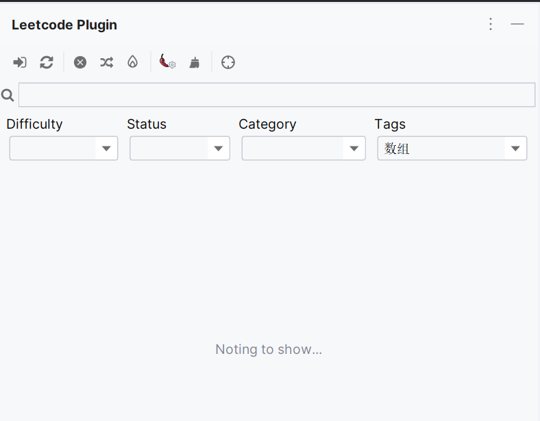Hide the Leetcode Plugin tool window
Viewport: 540px width, 421px height.
coord(517,24)
